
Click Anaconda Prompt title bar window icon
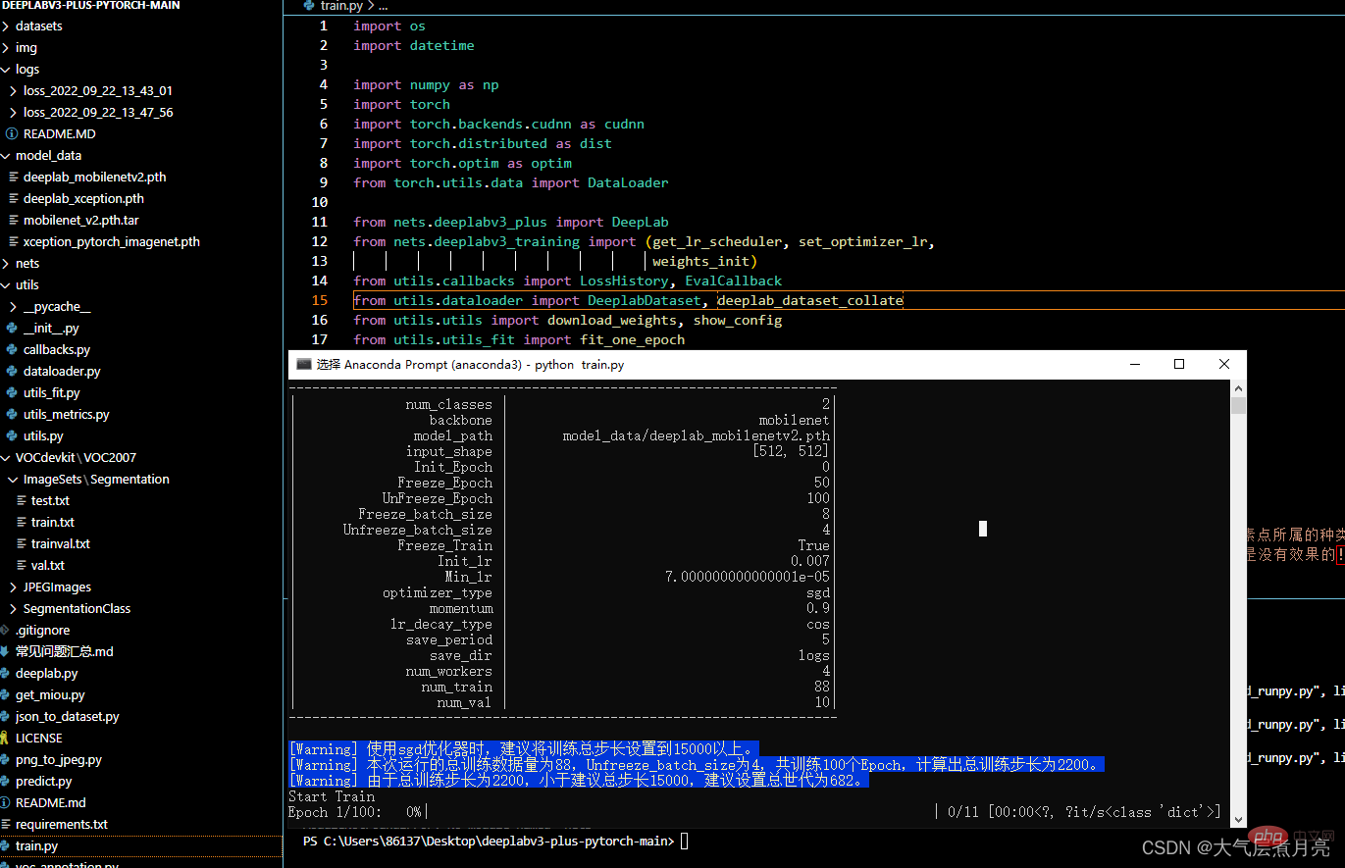pyautogui.click(x=303, y=364)
